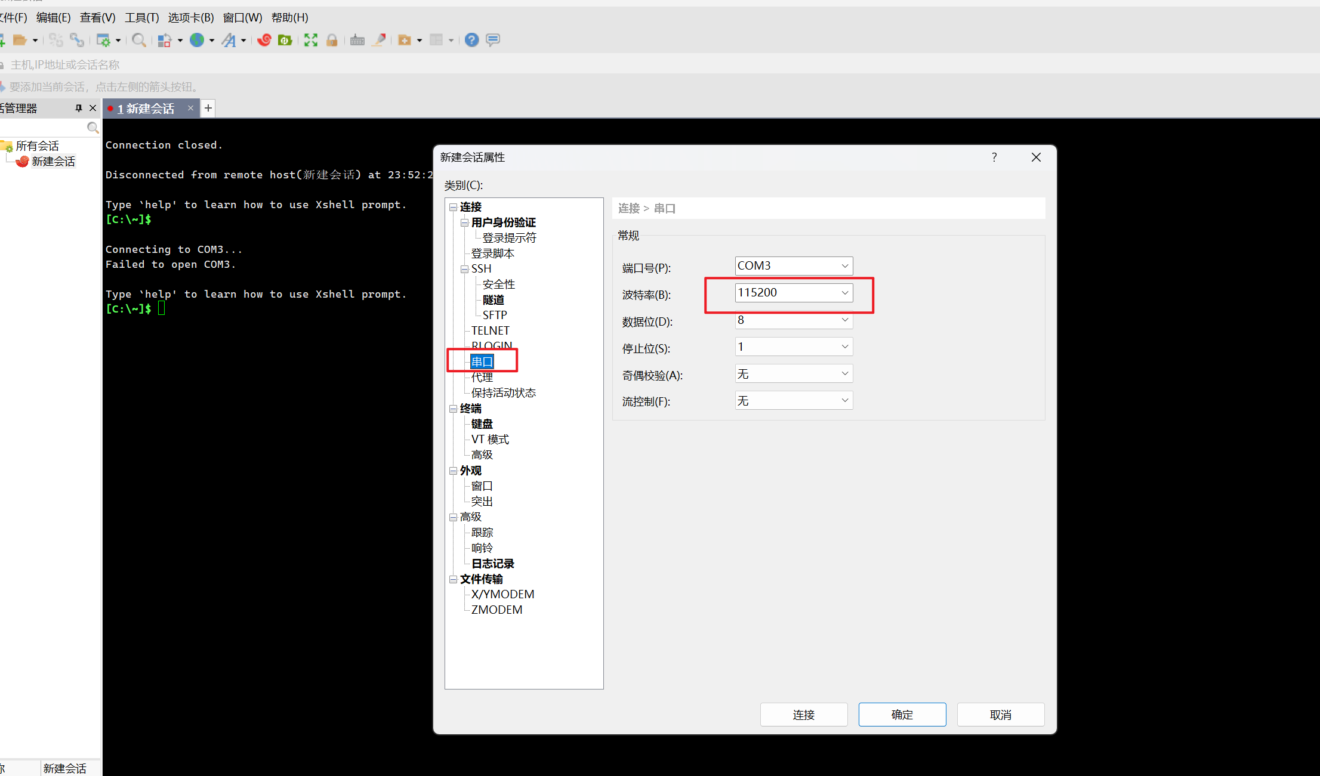1320x776 pixels.
Task: Click the 确定 button to confirm settings
Action: pos(902,714)
